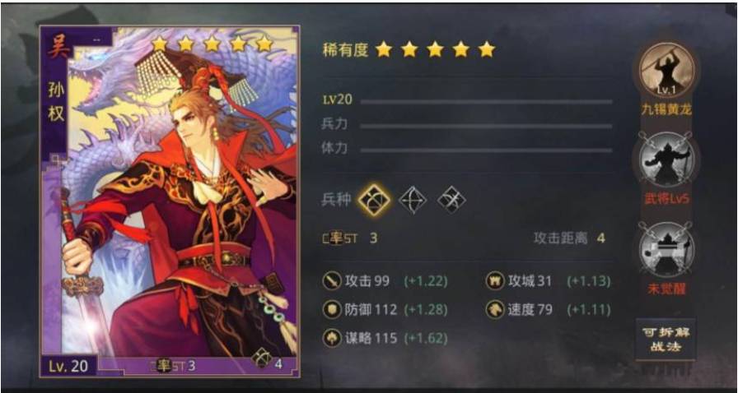Click the 吴 faction badge on card
Image resolution: width=738 pixels, height=393 pixels.
[57, 49]
